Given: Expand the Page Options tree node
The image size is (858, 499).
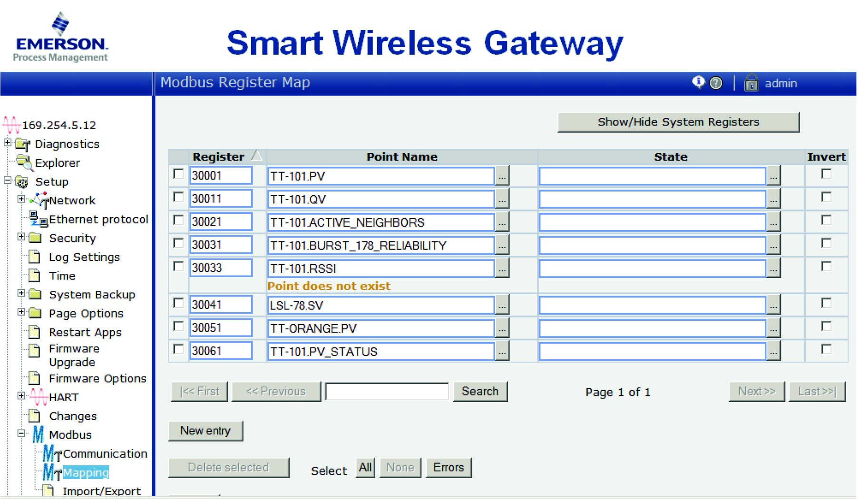Looking at the screenshot, I should pos(21,312).
